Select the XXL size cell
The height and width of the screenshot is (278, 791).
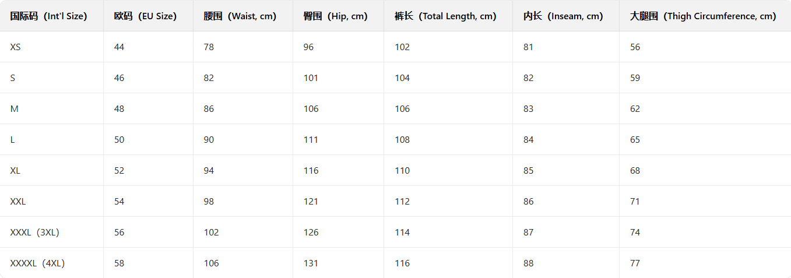tap(18, 202)
